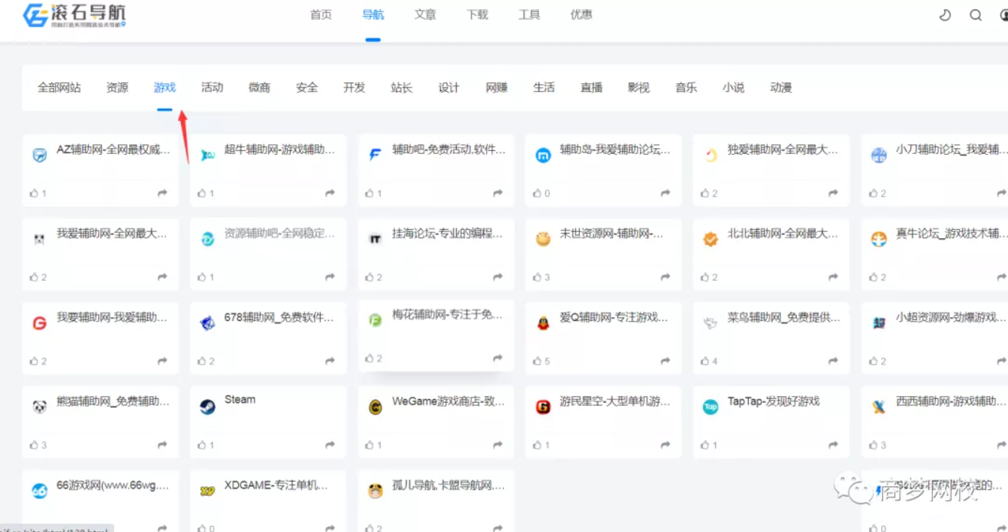1008x532 pixels.
Task: Select the 游戏 category tab
Action: pos(164,88)
